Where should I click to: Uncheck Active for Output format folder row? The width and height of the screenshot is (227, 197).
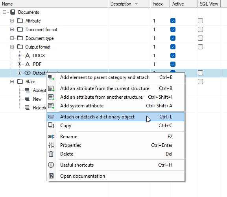point(173,47)
